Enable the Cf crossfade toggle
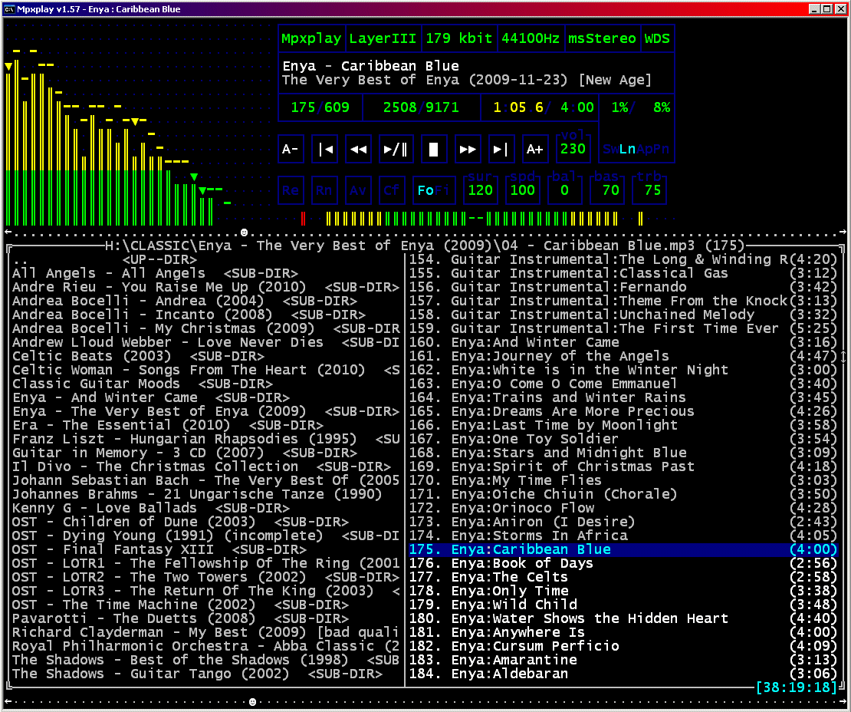This screenshot has width=851, height=712. coord(392,190)
